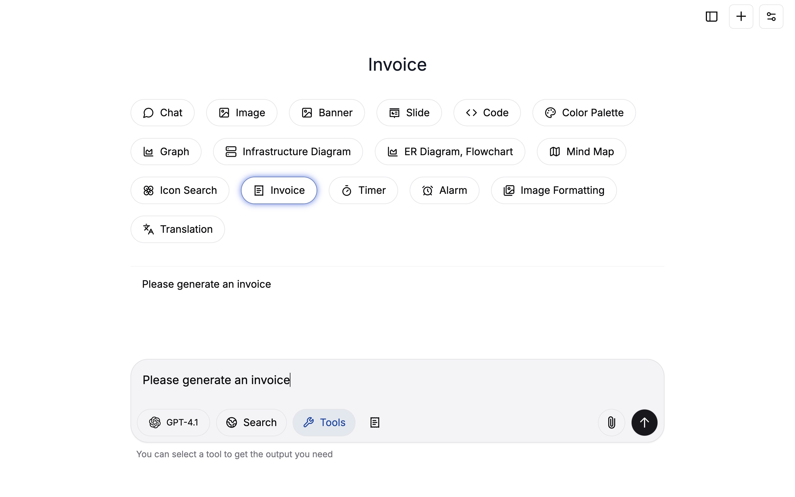This screenshot has height=497, width=795.
Task: Toggle the sidebar panel icon
Action: tap(711, 17)
